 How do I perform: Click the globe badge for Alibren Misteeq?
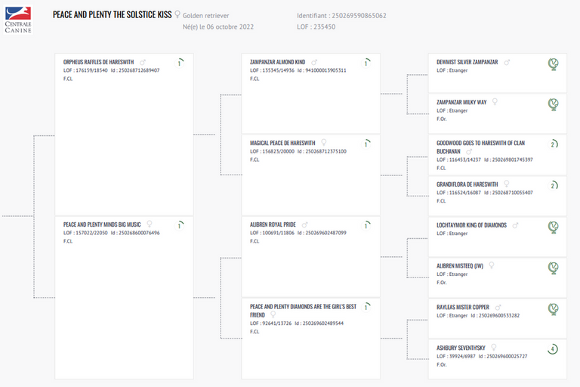tap(553, 268)
